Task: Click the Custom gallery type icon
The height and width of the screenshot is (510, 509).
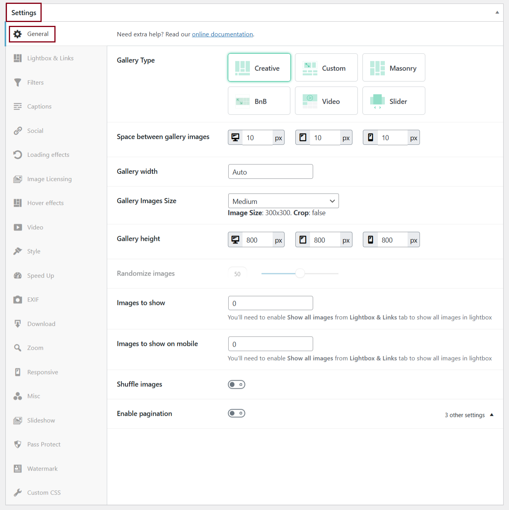Action: click(310, 68)
